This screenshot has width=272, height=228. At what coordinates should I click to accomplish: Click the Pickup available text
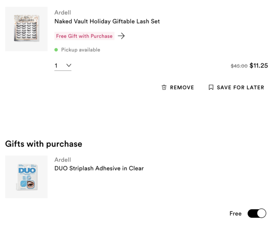click(x=80, y=50)
